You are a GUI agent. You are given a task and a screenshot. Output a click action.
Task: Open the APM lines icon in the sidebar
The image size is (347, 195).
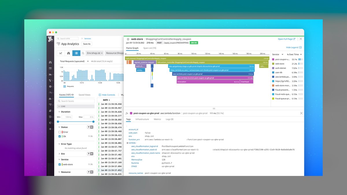click(50, 105)
